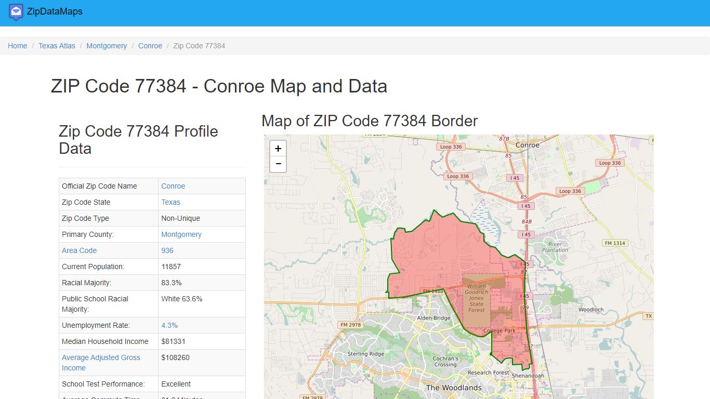Click River Plantation label on map
The image size is (710, 399).
coord(555,247)
